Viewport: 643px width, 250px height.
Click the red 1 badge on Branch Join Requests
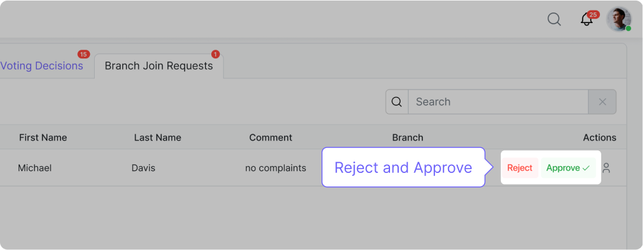click(216, 54)
